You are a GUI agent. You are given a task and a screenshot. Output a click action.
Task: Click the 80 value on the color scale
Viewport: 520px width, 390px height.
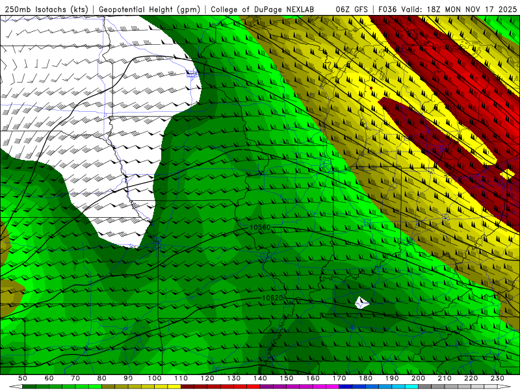coord(102,378)
